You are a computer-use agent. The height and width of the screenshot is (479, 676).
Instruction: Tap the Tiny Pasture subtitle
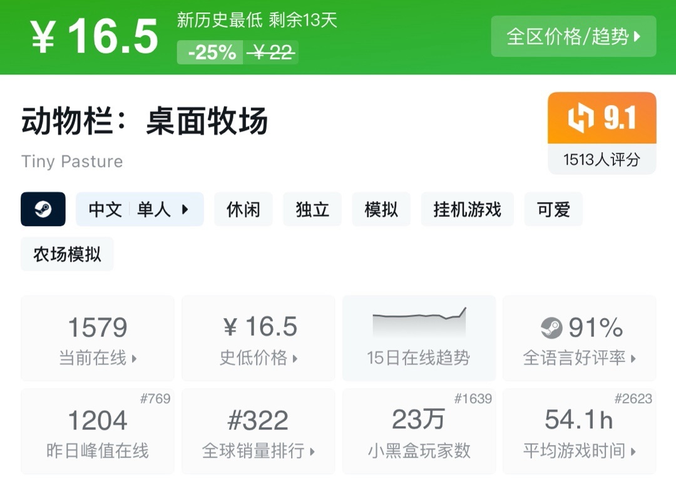click(72, 162)
